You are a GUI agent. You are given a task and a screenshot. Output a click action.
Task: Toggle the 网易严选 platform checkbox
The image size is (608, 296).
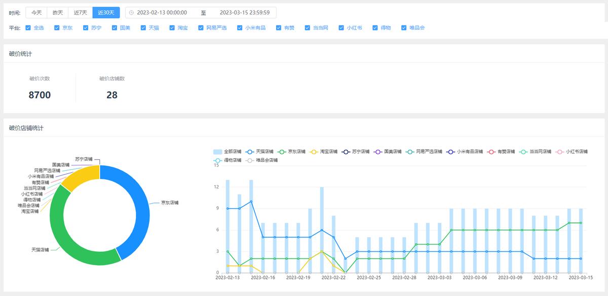201,28
